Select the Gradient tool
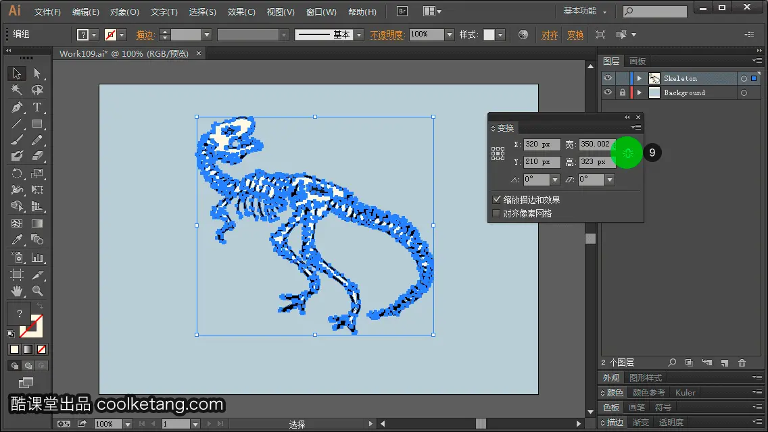Image resolution: width=768 pixels, height=432 pixels. pos(37,223)
